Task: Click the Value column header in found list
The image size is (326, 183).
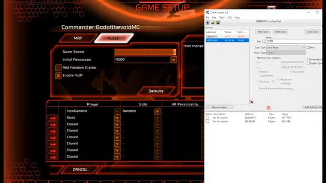Action: pyautogui.click(x=228, y=32)
